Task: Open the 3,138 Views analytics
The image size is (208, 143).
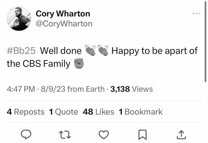Action: point(131,89)
